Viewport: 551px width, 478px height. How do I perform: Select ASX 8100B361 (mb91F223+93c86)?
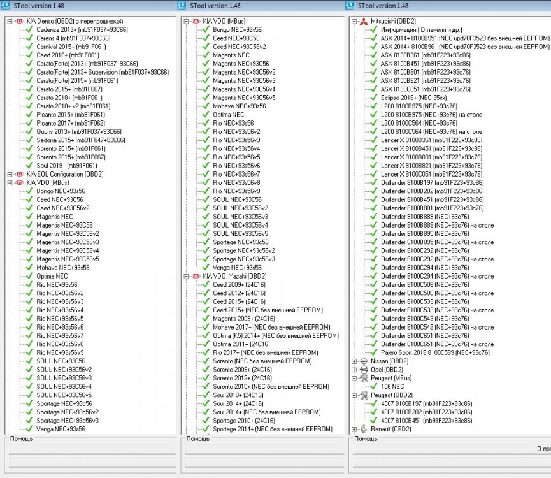pyautogui.click(x=426, y=55)
